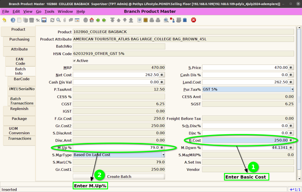Toggle the Active checkbox
Viewport: 302px width, 192px height.
(x=74, y=61)
